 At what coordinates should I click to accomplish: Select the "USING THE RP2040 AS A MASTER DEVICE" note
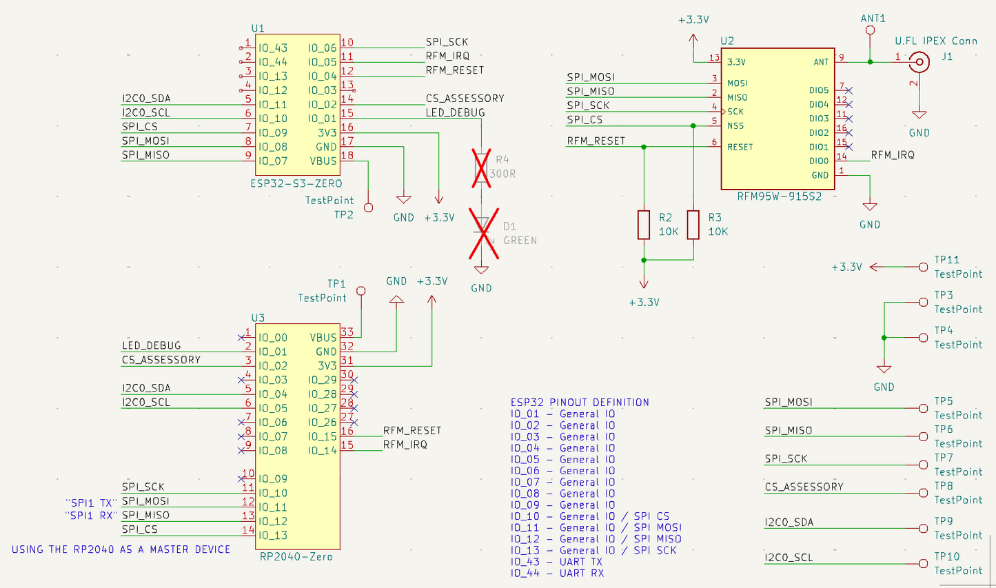coord(121,549)
